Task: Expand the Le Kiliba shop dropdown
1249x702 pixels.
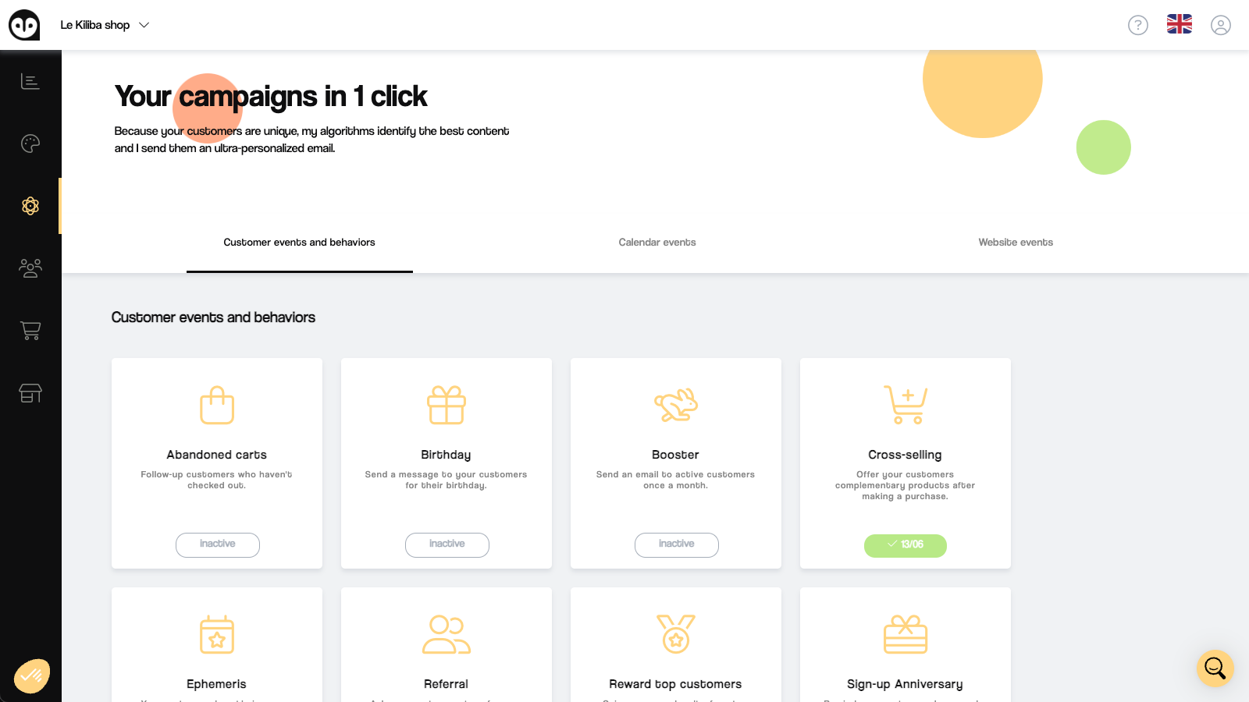Action: [x=105, y=24]
